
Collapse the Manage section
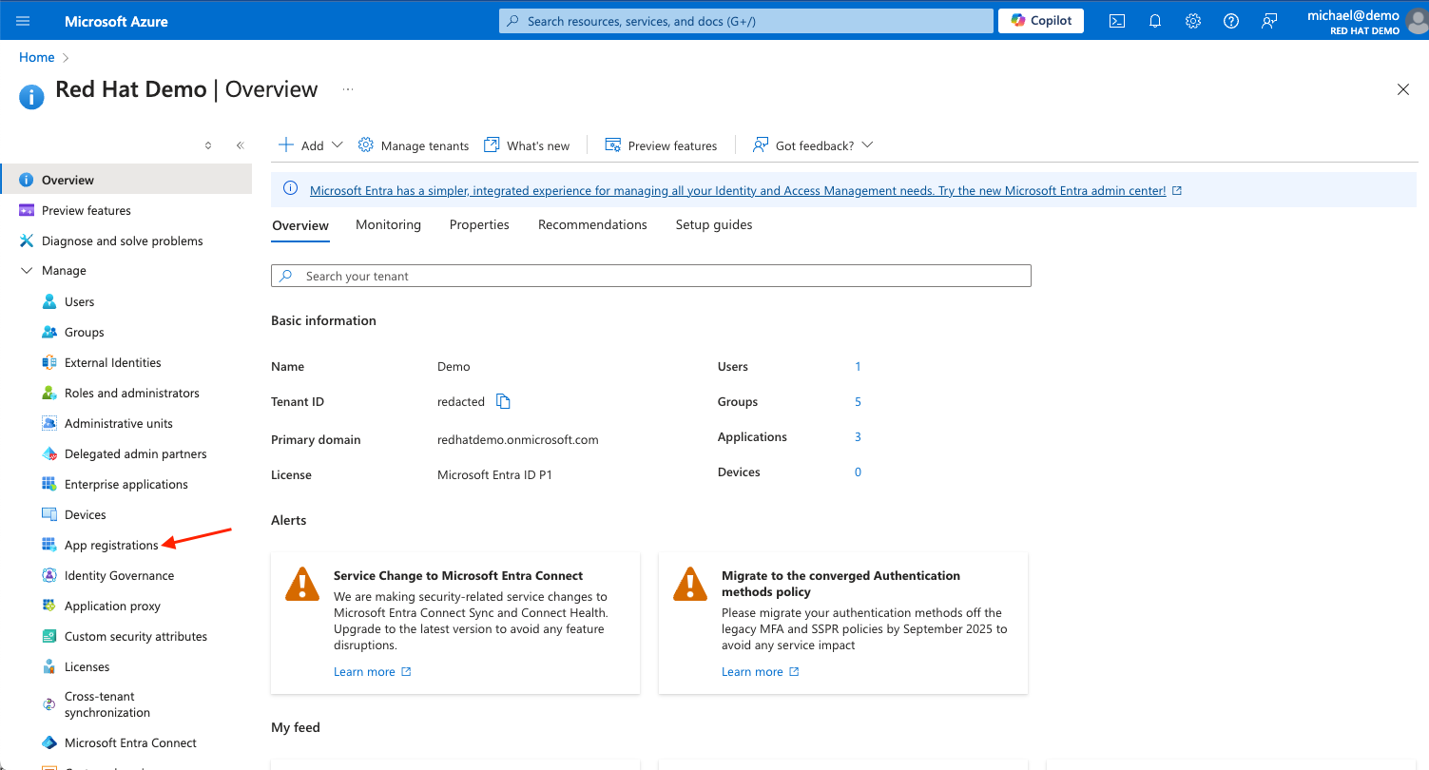(x=27, y=270)
